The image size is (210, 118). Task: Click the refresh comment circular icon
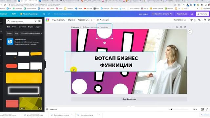(x=190, y=31)
